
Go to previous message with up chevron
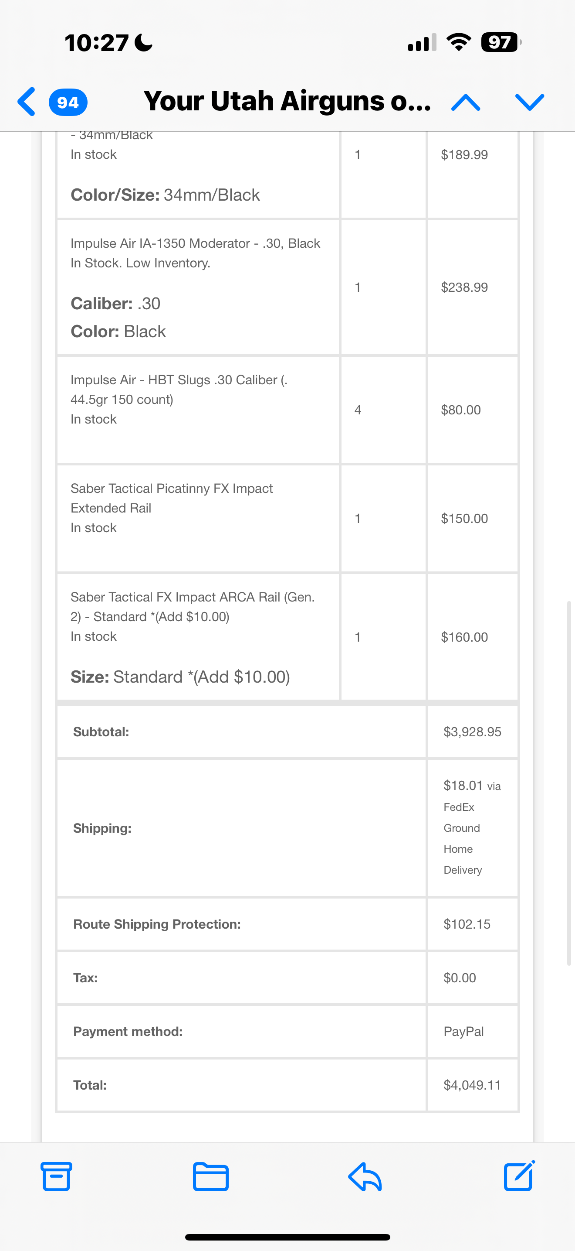465,103
